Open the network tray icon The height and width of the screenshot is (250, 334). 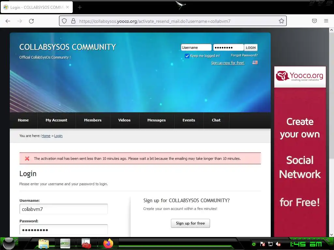[270, 244]
